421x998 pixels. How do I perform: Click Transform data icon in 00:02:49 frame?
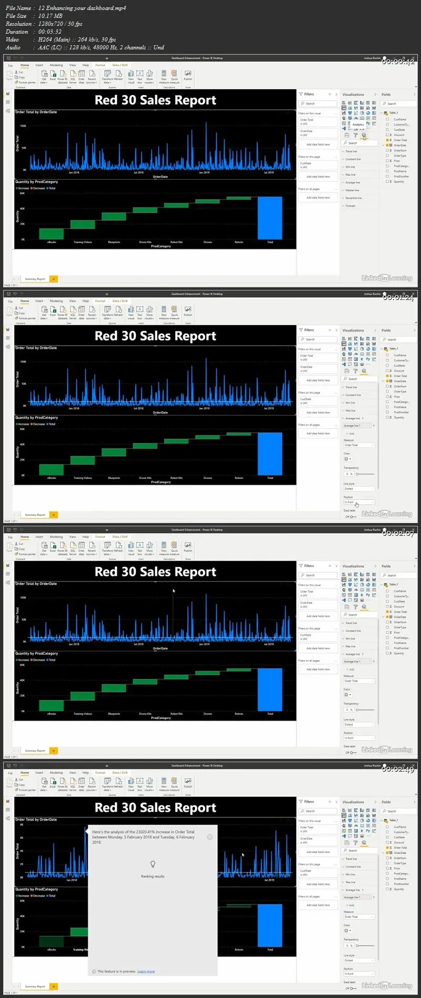(x=107, y=782)
